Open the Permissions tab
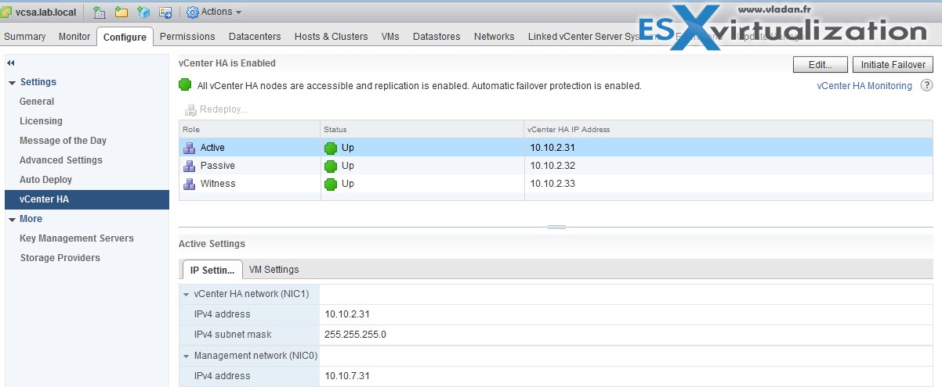This screenshot has height=387, width=942. pos(187,37)
